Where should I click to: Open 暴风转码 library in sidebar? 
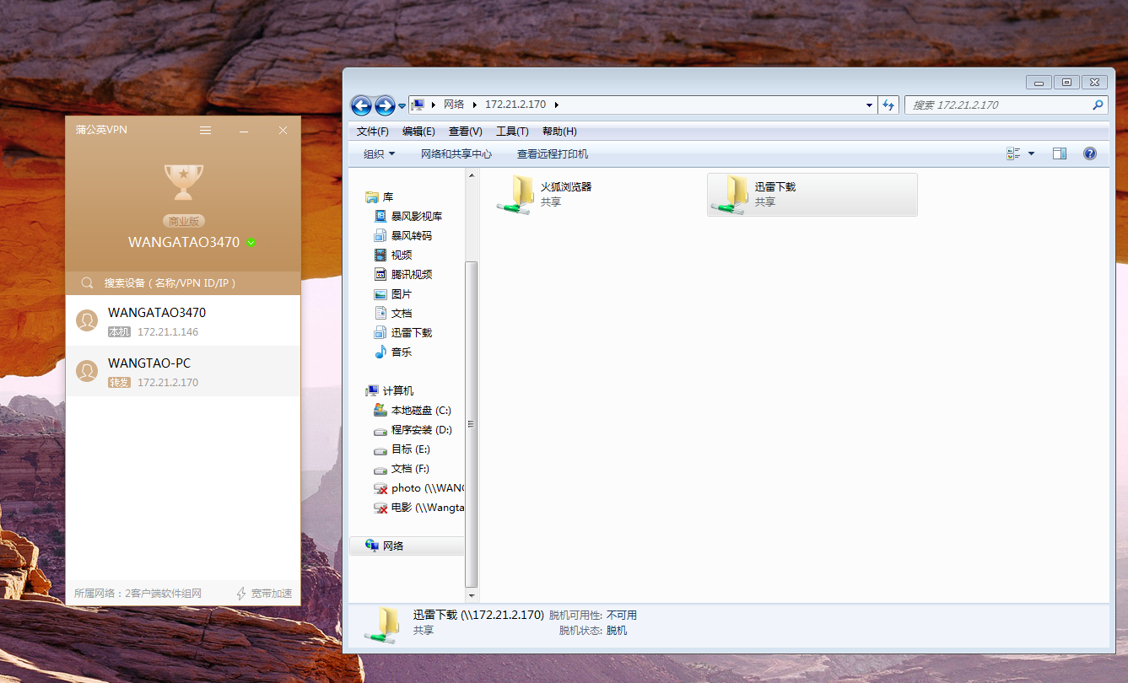click(x=403, y=236)
